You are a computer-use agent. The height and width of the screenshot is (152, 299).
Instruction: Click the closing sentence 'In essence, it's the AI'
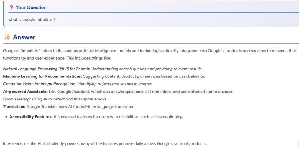point(105,143)
